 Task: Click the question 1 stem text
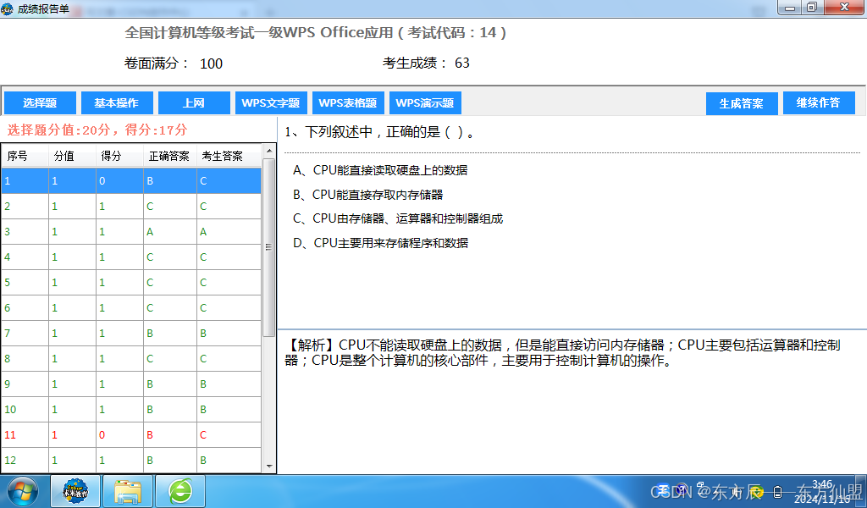click(x=379, y=132)
